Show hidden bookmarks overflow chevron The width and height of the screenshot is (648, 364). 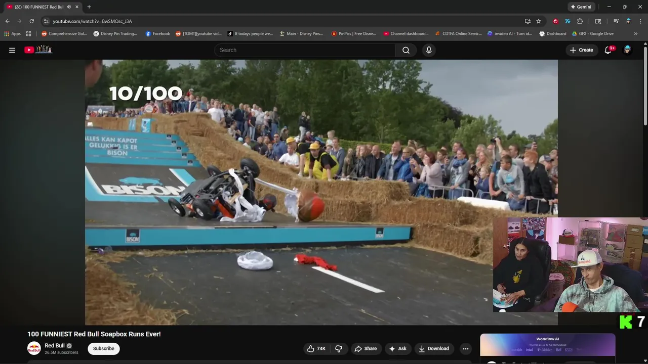pyautogui.click(x=636, y=34)
